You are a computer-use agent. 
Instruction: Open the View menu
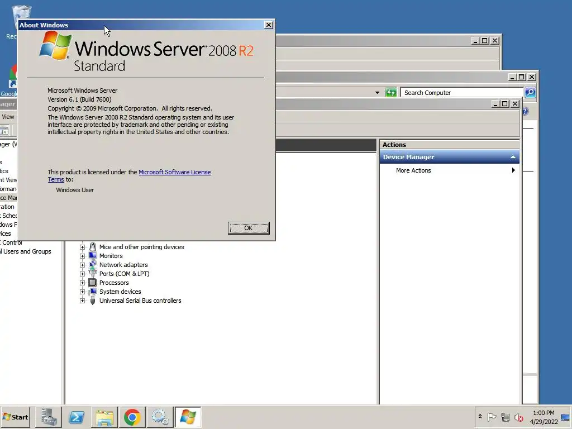tap(8, 117)
